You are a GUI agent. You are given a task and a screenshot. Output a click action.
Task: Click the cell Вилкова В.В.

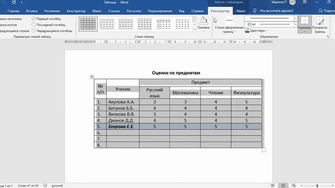(123, 114)
